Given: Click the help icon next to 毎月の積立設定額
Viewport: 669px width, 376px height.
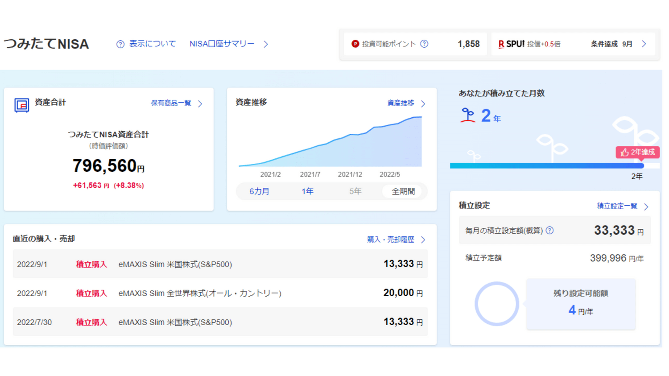Looking at the screenshot, I should click(550, 231).
